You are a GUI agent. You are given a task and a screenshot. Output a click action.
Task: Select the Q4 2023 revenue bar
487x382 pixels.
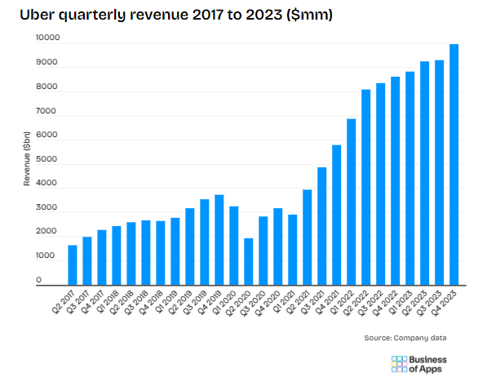(x=454, y=165)
